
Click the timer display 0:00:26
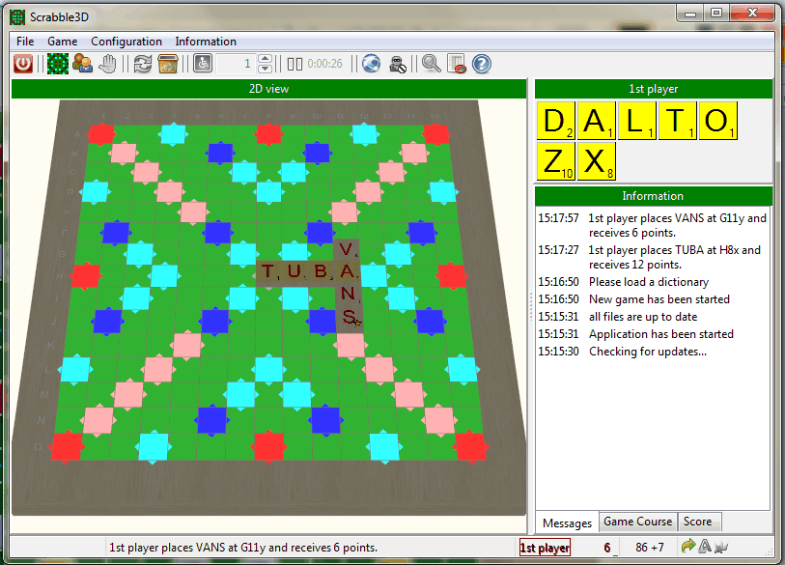coord(325,64)
